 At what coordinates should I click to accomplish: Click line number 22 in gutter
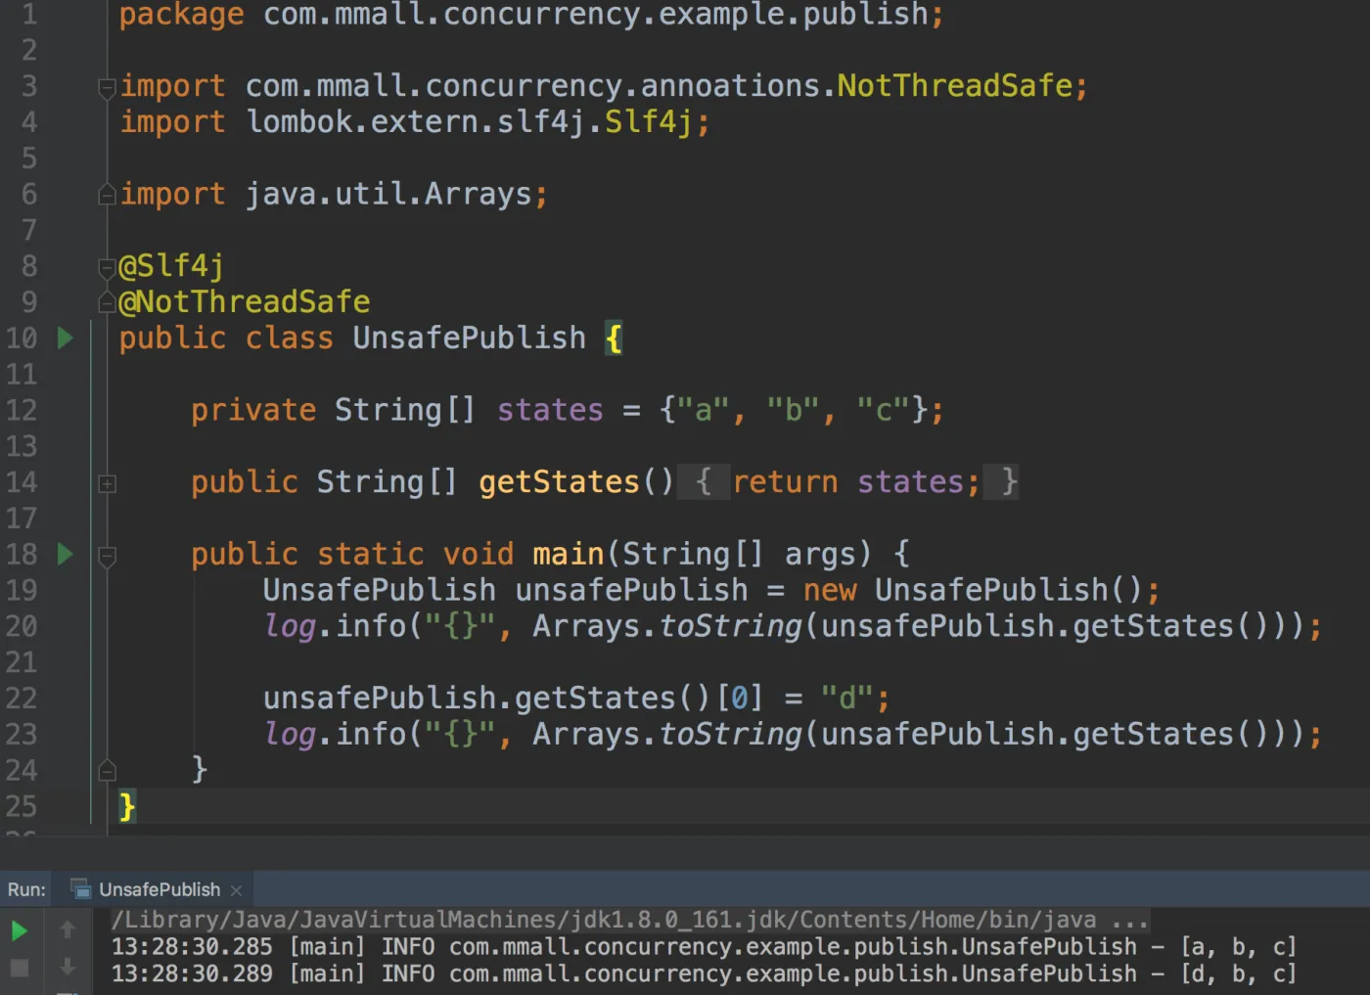22,699
